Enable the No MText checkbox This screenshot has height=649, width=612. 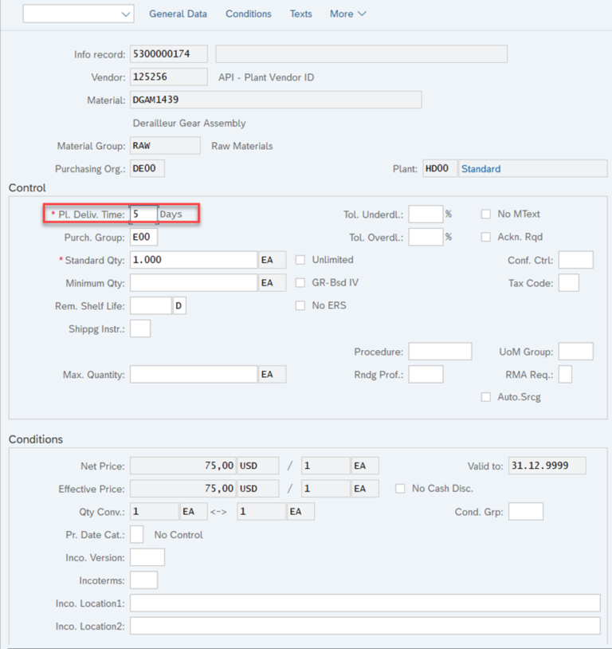click(487, 214)
